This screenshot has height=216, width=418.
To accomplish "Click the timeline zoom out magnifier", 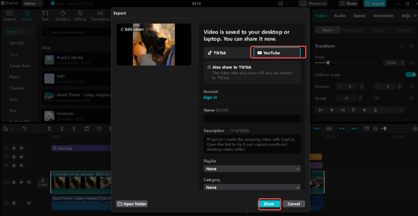I will point(375,129).
